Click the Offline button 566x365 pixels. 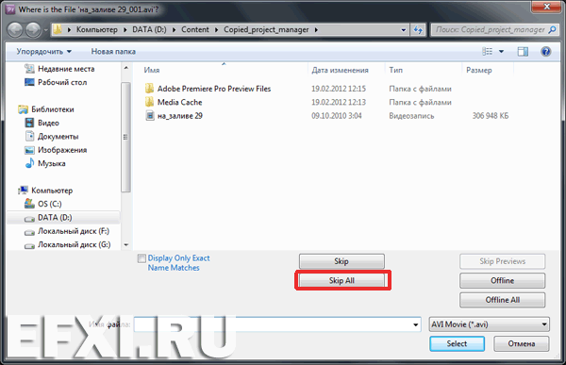click(502, 280)
